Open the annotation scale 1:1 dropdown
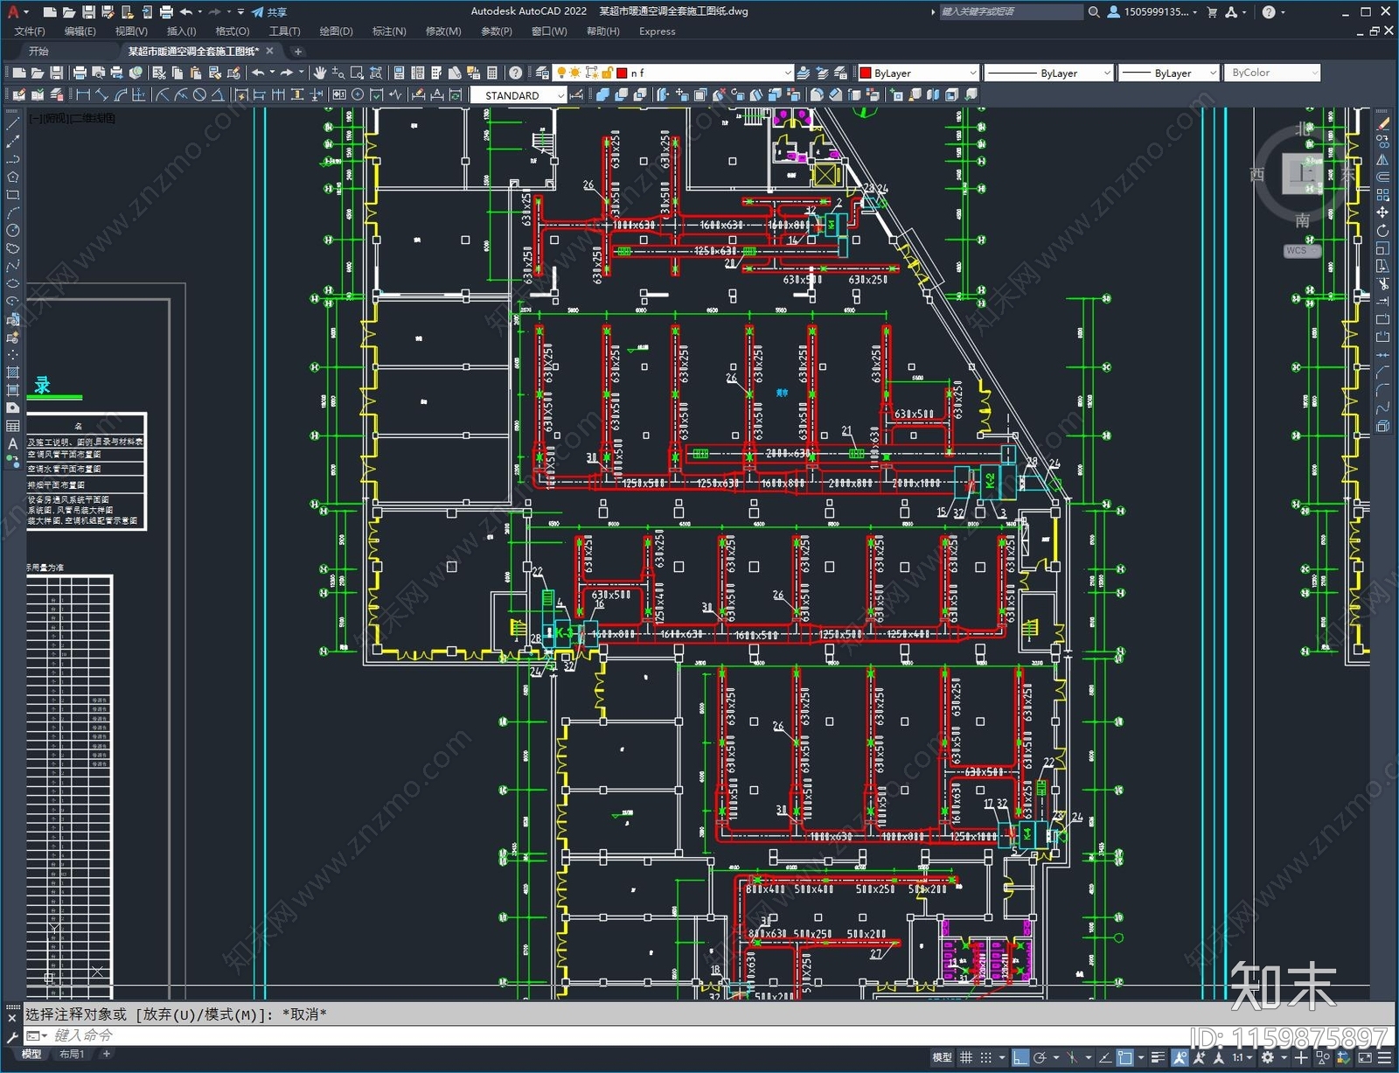 tap(1242, 1057)
